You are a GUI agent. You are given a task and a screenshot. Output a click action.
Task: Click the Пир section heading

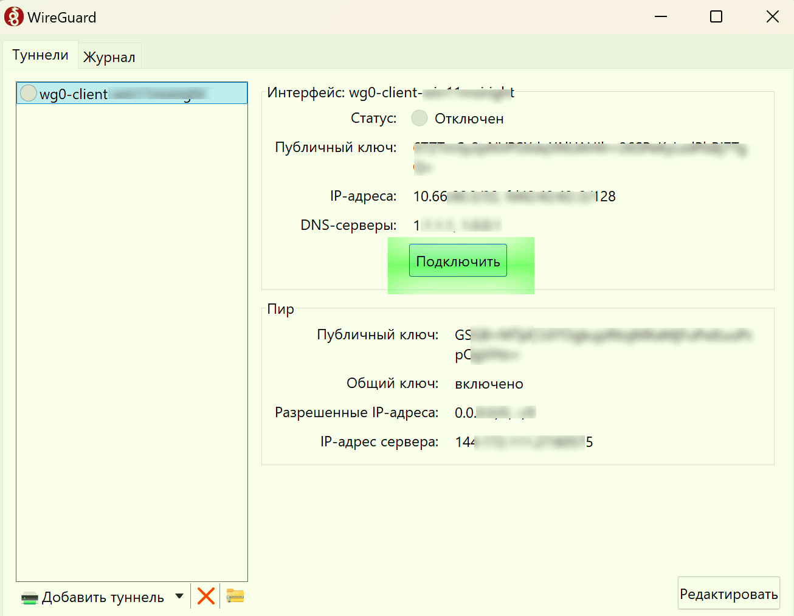280,309
